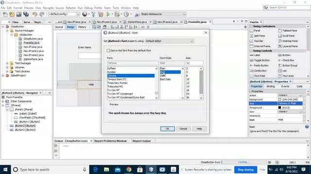Select Radio Button in the Palette
Viewport: 311px width, 174px height.
pyautogui.click(x=259, y=66)
